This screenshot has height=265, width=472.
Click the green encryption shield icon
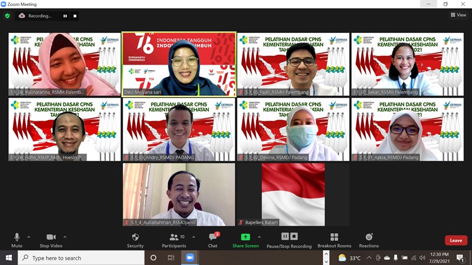click(8, 16)
